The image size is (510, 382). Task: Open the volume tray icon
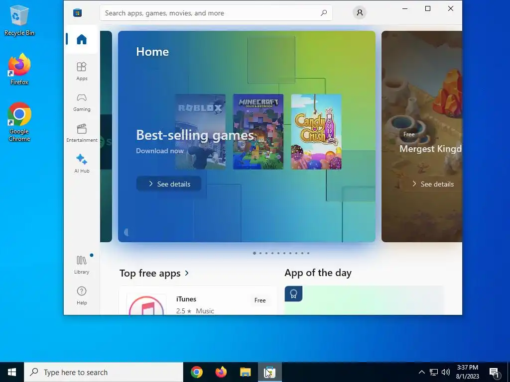coord(446,372)
